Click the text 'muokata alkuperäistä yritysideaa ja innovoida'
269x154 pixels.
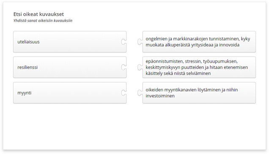pos(192,45)
